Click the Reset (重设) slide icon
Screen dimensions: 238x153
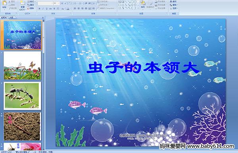pyautogui.click(x=29, y=5)
